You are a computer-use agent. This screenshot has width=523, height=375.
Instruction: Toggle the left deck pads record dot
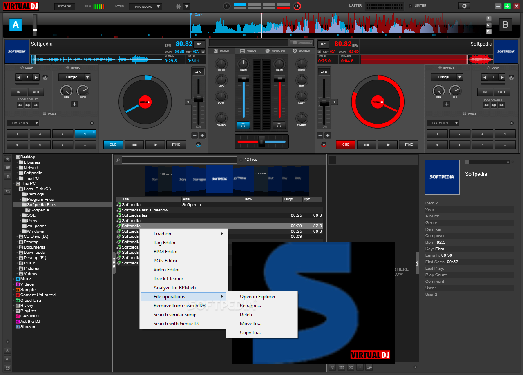(x=92, y=123)
